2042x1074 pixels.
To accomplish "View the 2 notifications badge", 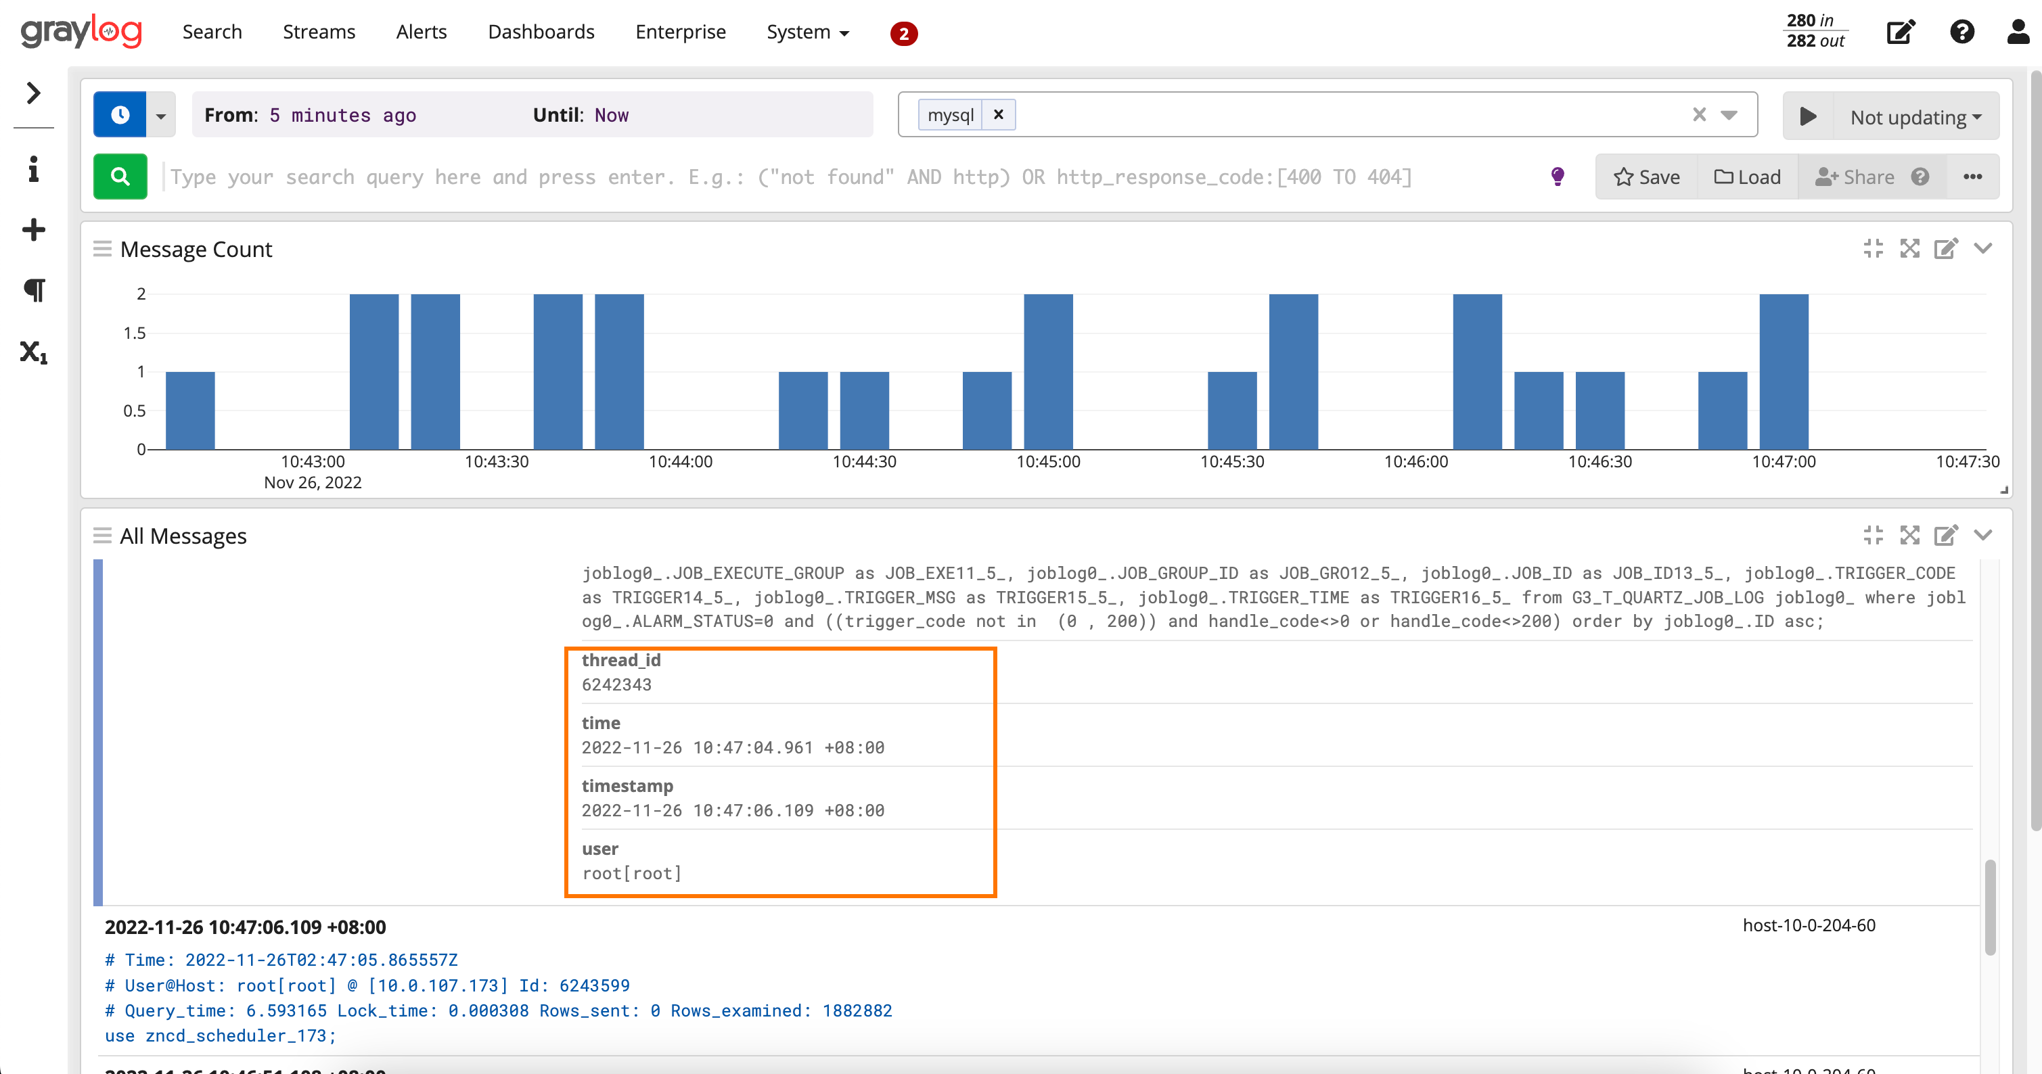I will [x=903, y=33].
